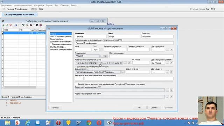This screenshot has height=126, width=224.
Task: Click the OK button
Action: (140, 107)
